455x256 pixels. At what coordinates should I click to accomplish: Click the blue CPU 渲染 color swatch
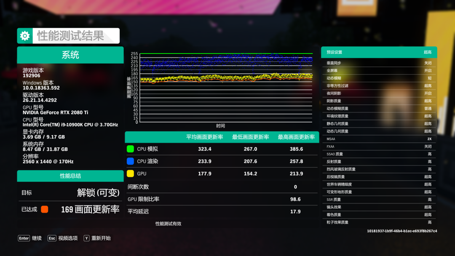pyautogui.click(x=130, y=161)
